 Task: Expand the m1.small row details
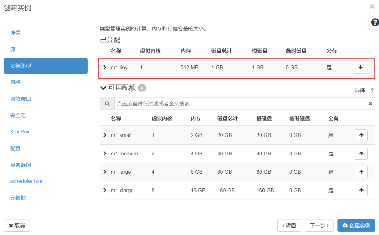[x=105, y=135]
